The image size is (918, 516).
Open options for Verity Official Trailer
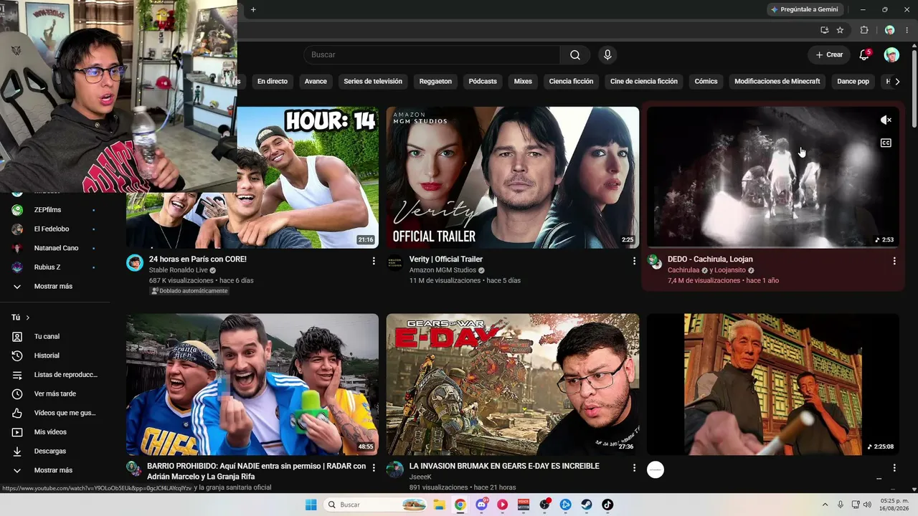(x=634, y=262)
